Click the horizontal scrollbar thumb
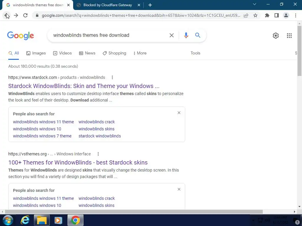This screenshot has width=302, height=226. point(134,212)
